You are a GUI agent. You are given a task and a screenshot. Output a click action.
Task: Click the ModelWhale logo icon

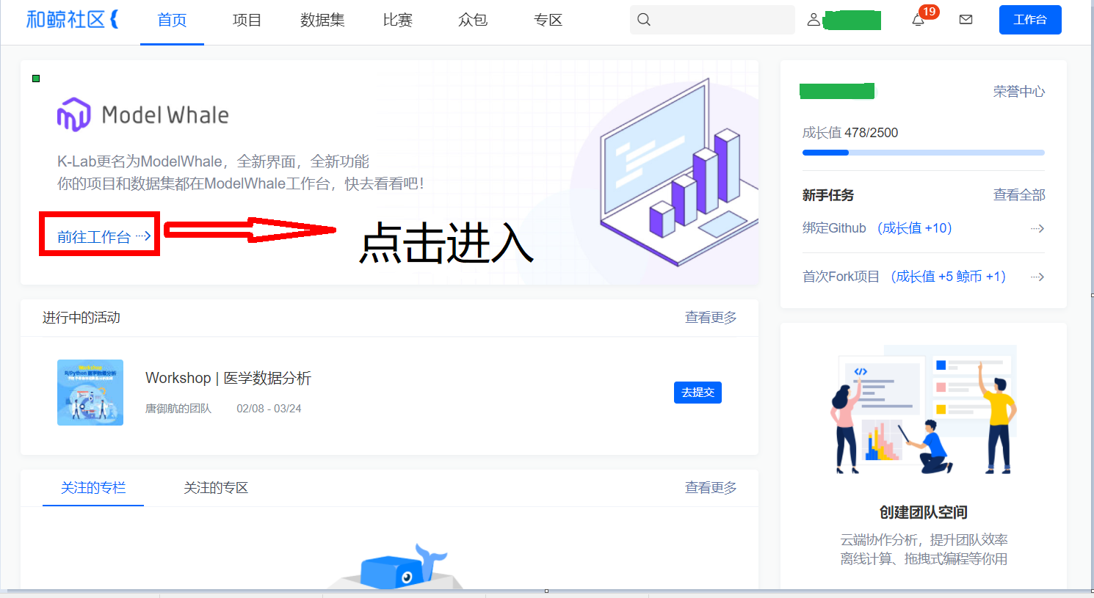pyautogui.click(x=73, y=114)
